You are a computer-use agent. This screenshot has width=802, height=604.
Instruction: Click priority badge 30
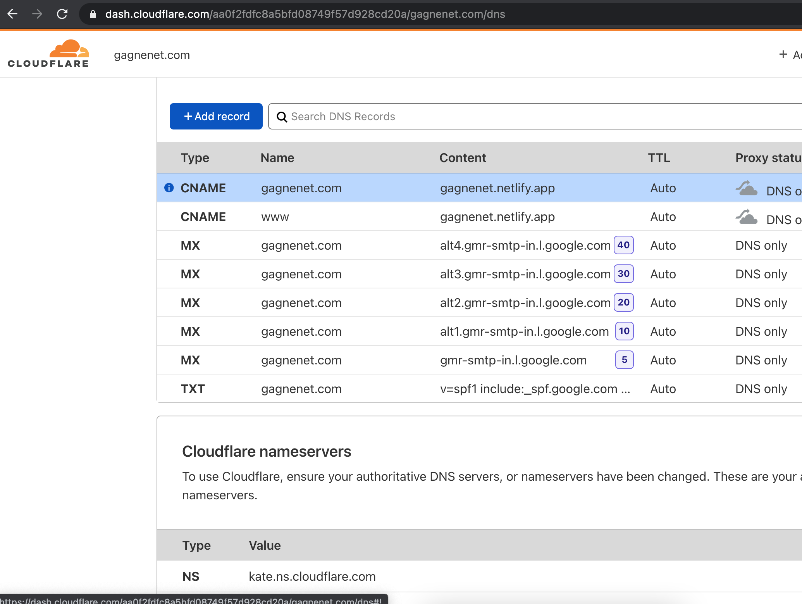624,274
